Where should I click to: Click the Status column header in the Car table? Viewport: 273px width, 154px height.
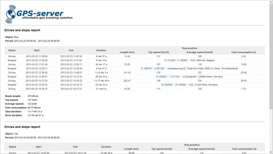pyautogui.click(x=12, y=147)
